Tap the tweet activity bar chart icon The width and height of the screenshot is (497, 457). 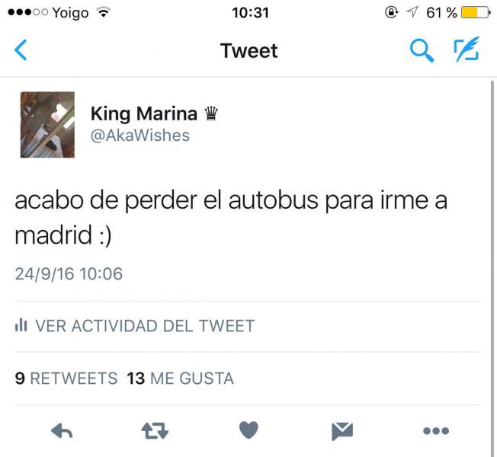[x=21, y=325]
